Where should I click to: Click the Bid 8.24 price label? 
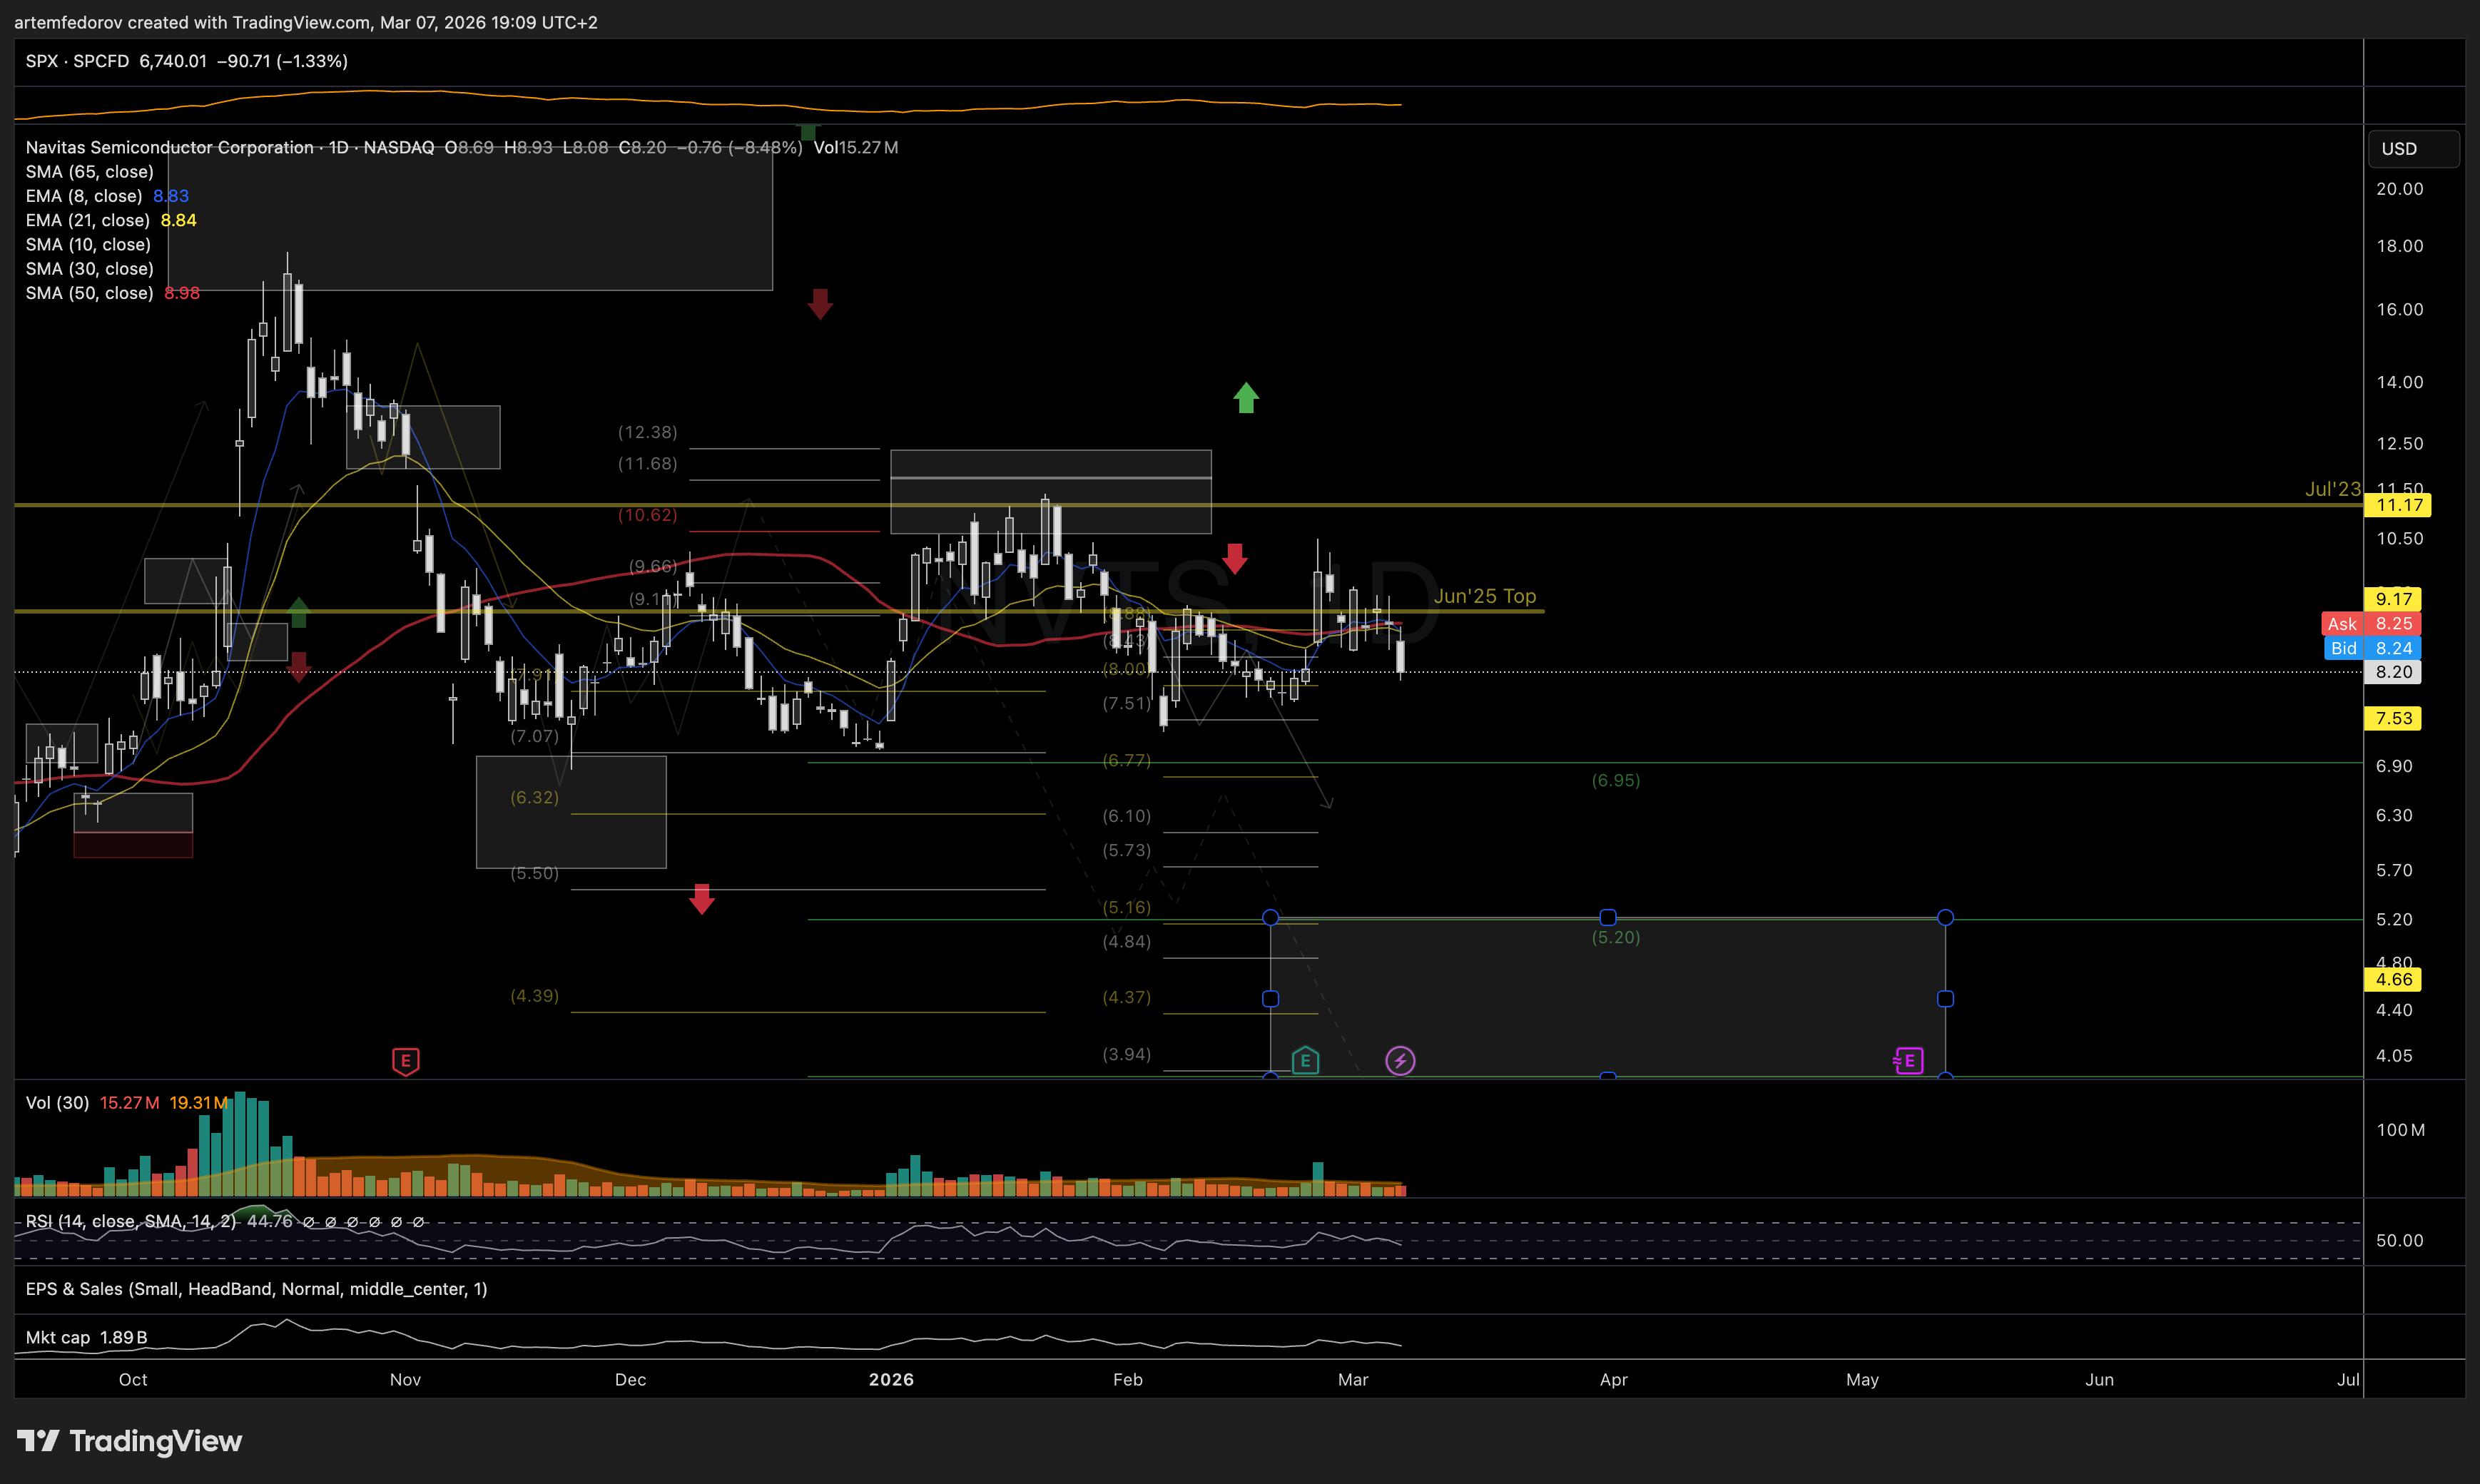pos(2373,648)
